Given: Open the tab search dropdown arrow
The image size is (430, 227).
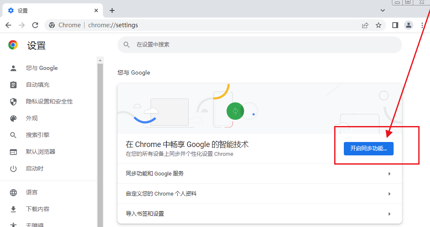Looking at the screenshot, I should [x=383, y=10].
